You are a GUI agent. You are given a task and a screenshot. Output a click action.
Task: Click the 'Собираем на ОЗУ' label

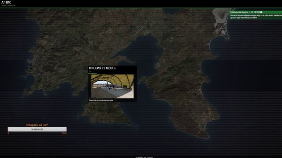(x=37, y=125)
